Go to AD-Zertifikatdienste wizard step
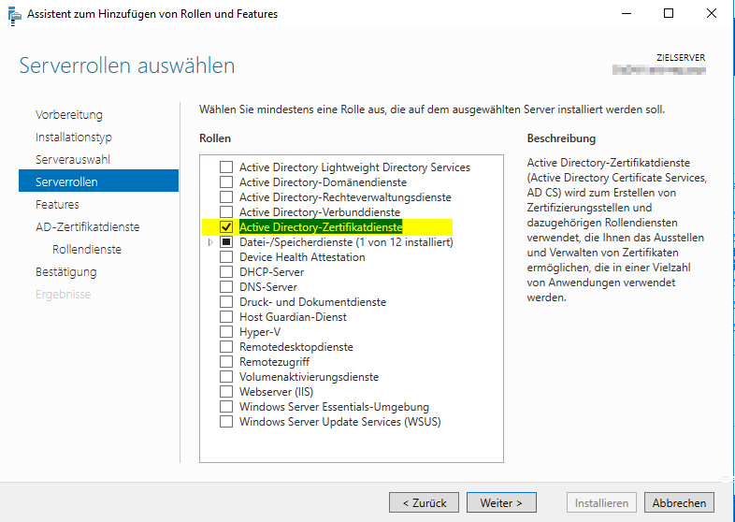 (x=88, y=227)
